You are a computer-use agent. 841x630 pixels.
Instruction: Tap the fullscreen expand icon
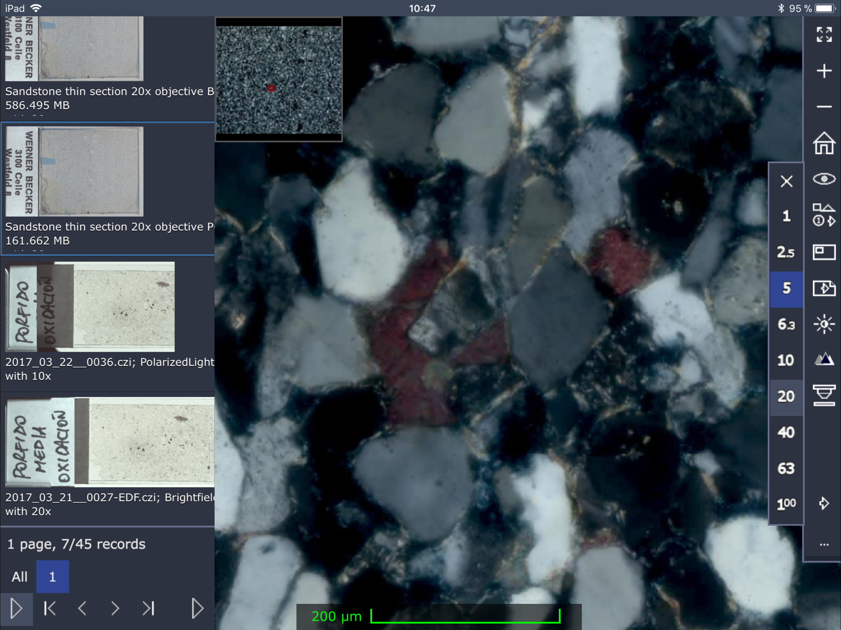click(x=824, y=34)
